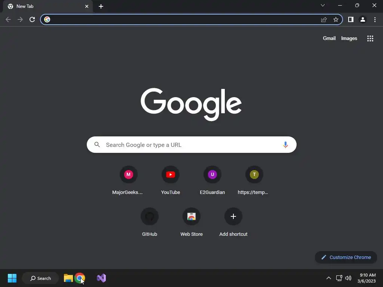The height and width of the screenshot is (287, 383).
Task: Click the Google icon in address bar
Action: 47,19
